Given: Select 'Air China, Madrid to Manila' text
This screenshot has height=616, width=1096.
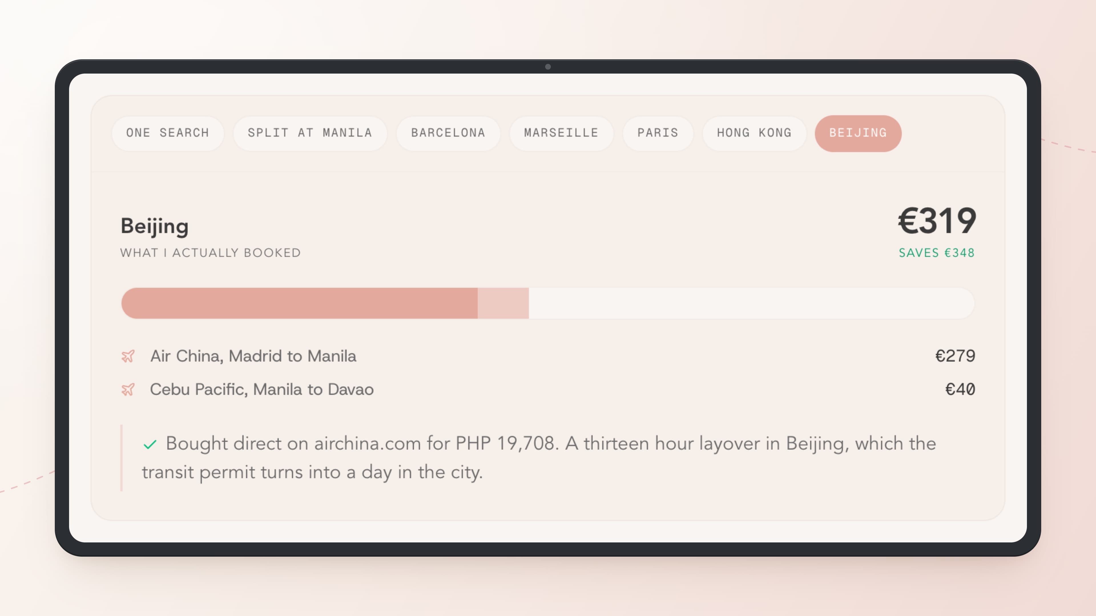Looking at the screenshot, I should click(253, 356).
